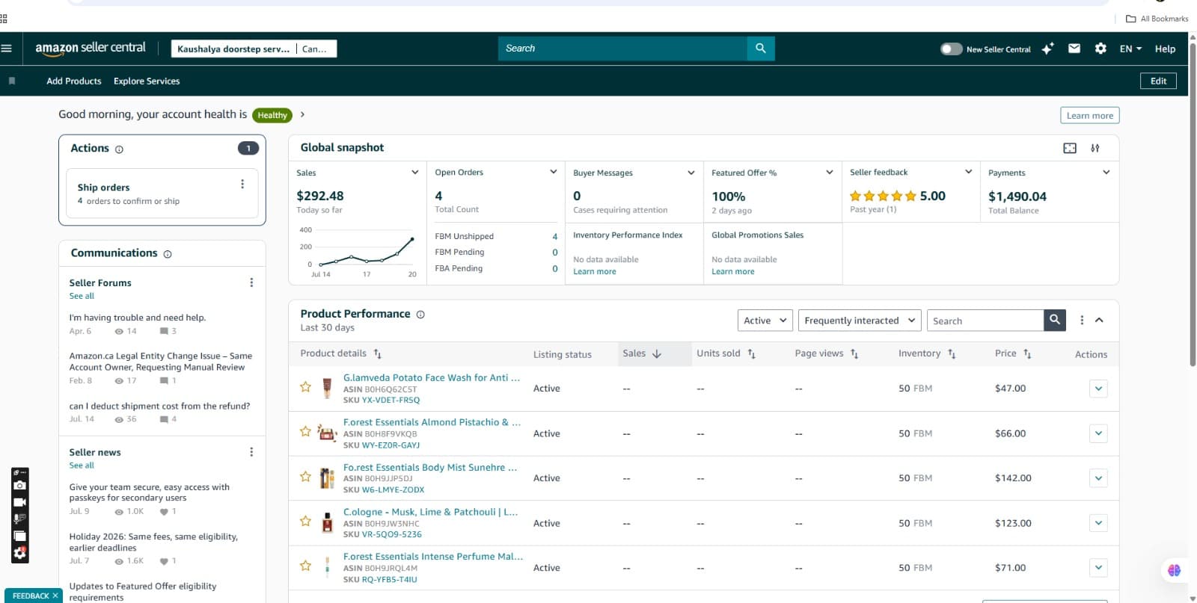Open the three-dot menu on Ship orders card

[x=242, y=184]
